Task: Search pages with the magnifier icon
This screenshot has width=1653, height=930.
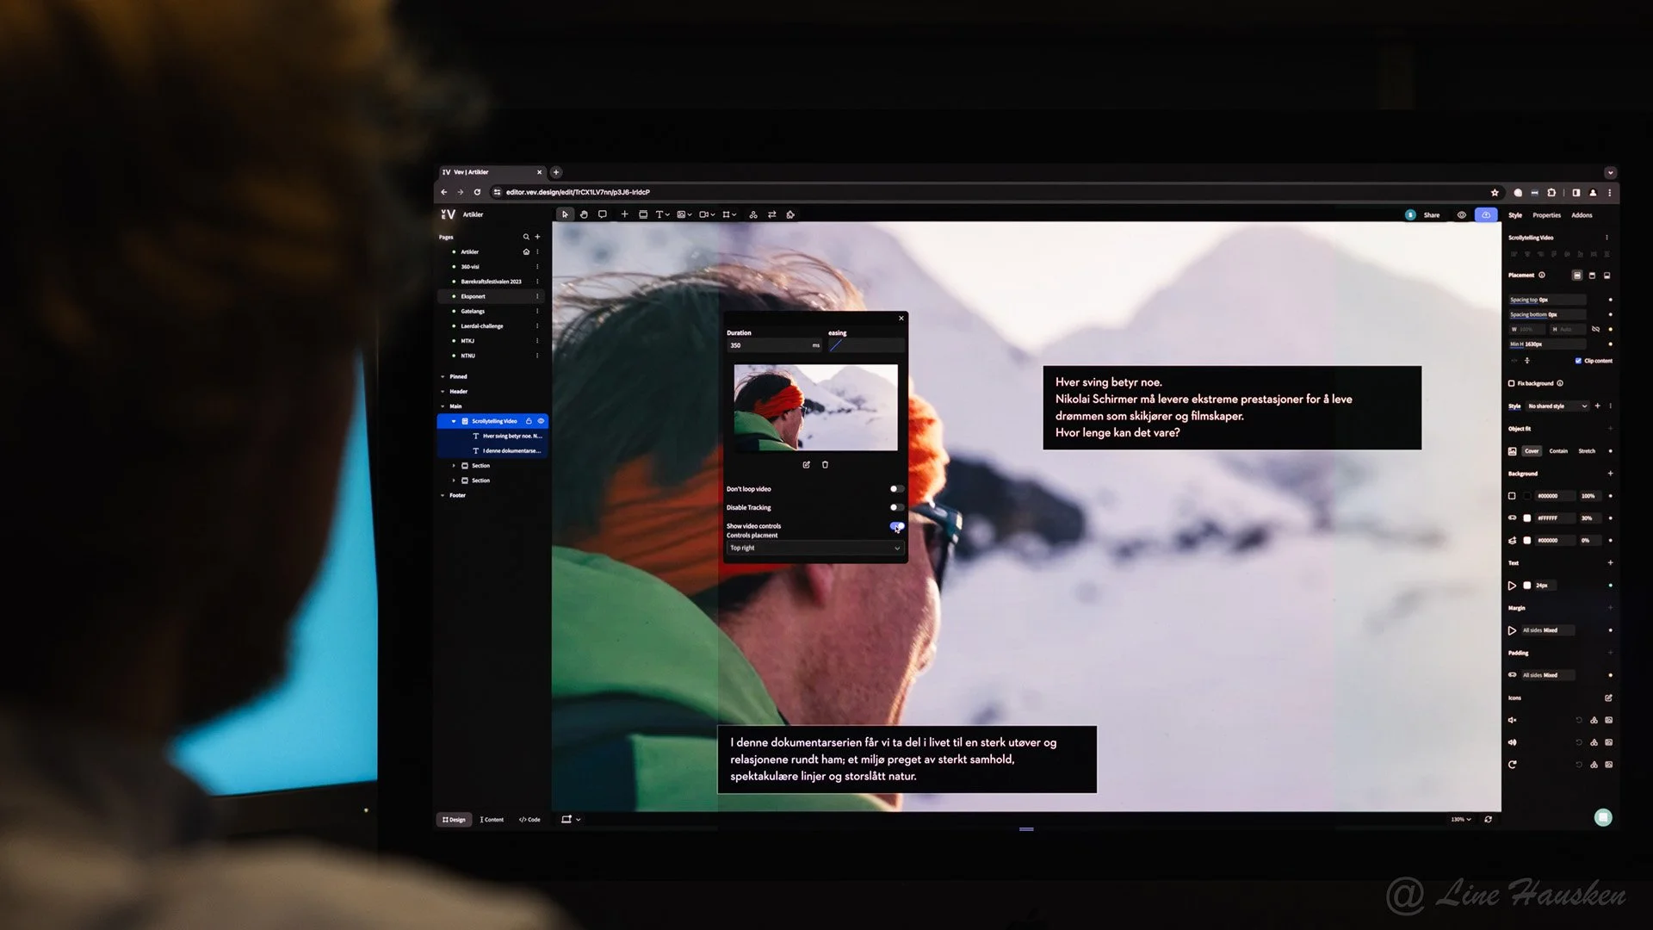Action: pyautogui.click(x=526, y=237)
